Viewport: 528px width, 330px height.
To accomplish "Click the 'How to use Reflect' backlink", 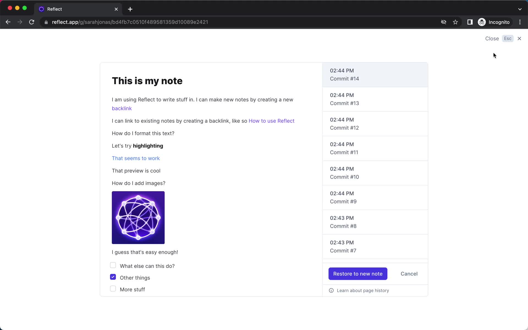I will coord(271,120).
